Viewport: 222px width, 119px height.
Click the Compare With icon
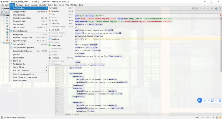tap(11, 44)
